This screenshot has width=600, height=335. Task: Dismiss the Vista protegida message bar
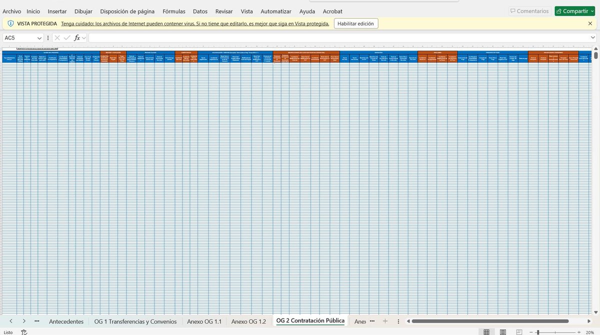point(590,23)
